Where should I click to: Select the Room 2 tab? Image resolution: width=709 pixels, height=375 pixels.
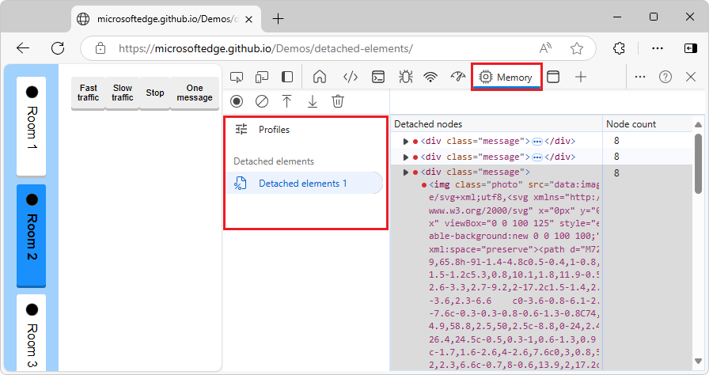coord(32,235)
